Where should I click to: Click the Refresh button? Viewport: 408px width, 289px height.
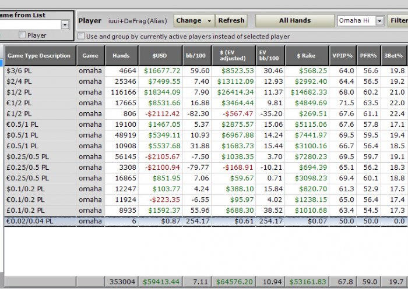(231, 20)
